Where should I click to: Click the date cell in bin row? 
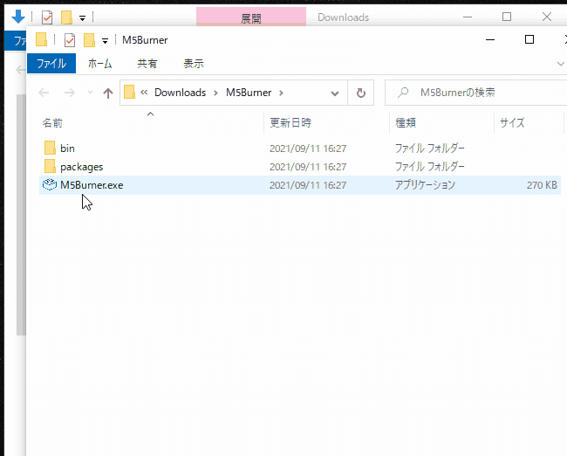(x=308, y=149)
